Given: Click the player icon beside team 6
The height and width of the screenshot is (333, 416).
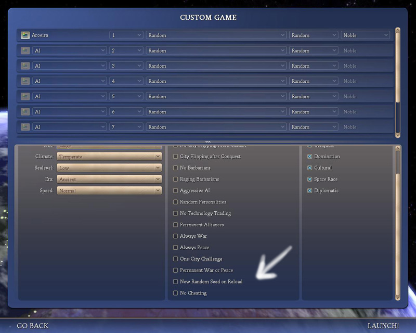Looking at the screenshot, I should (25, 112).
